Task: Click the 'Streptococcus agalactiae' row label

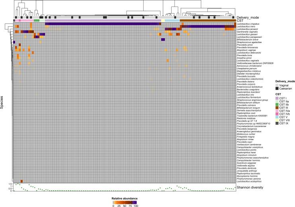Action: 249,42
